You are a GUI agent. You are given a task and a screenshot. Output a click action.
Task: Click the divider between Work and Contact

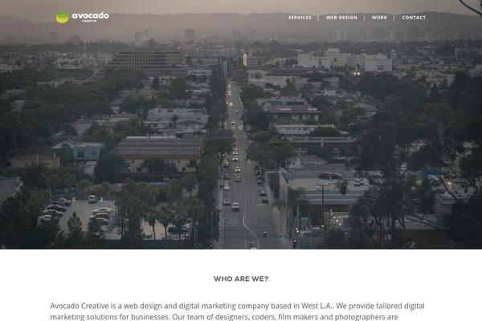tap(394, 18)
